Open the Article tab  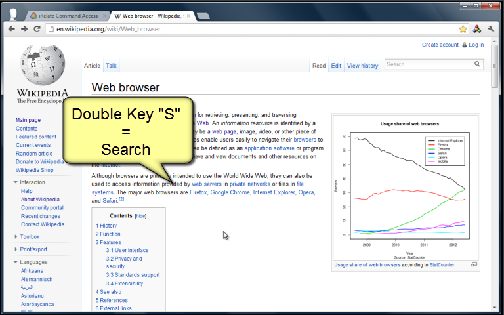(x=93, y=66)
